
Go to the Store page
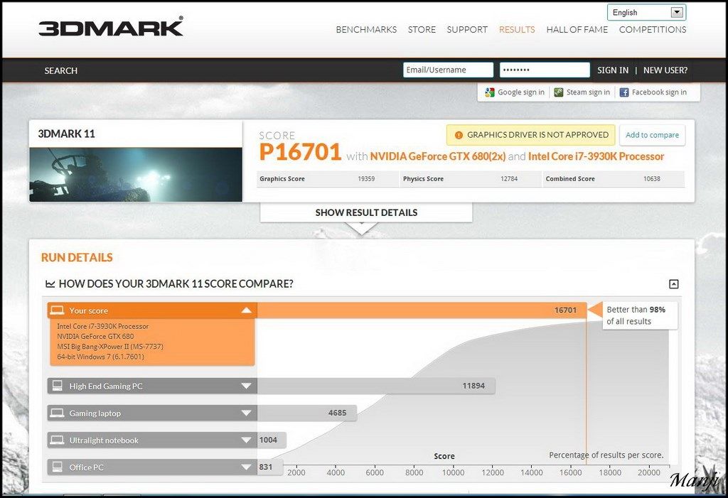[422, 29]
